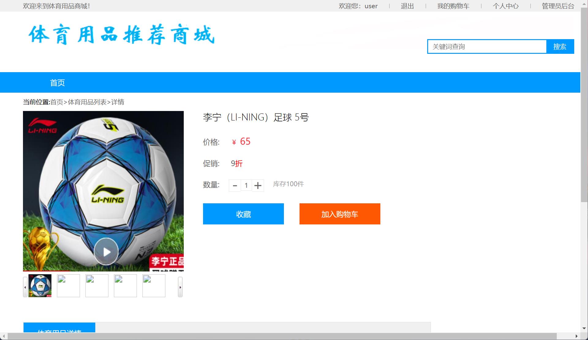Click the right arrow of the thumbnail strip

[180, 287]
